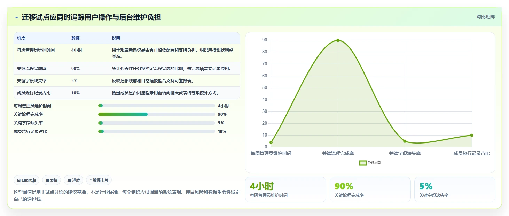Click the 10% value beside its progress bar
Image resolution: width=509 pixels, height=216 pixels.
click(x=222, y=132)
